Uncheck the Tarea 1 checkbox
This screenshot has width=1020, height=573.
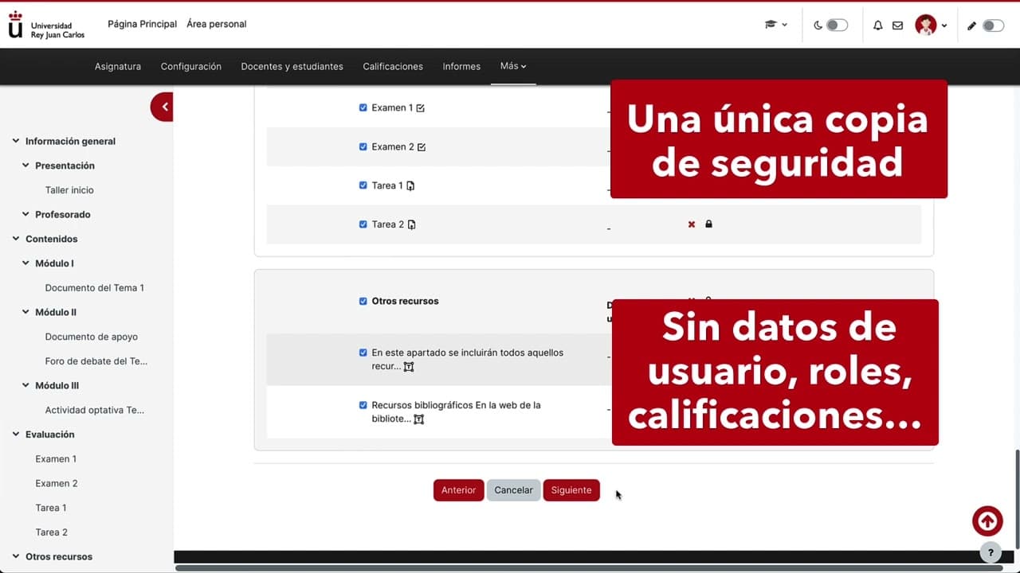tap(363, 185)
